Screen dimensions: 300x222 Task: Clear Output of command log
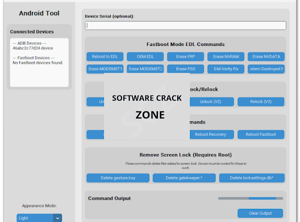[x=260, y=213]
